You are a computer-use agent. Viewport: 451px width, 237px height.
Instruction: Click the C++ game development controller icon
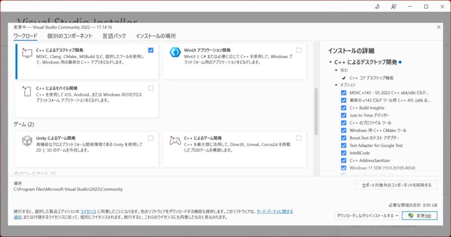[174, 141]
